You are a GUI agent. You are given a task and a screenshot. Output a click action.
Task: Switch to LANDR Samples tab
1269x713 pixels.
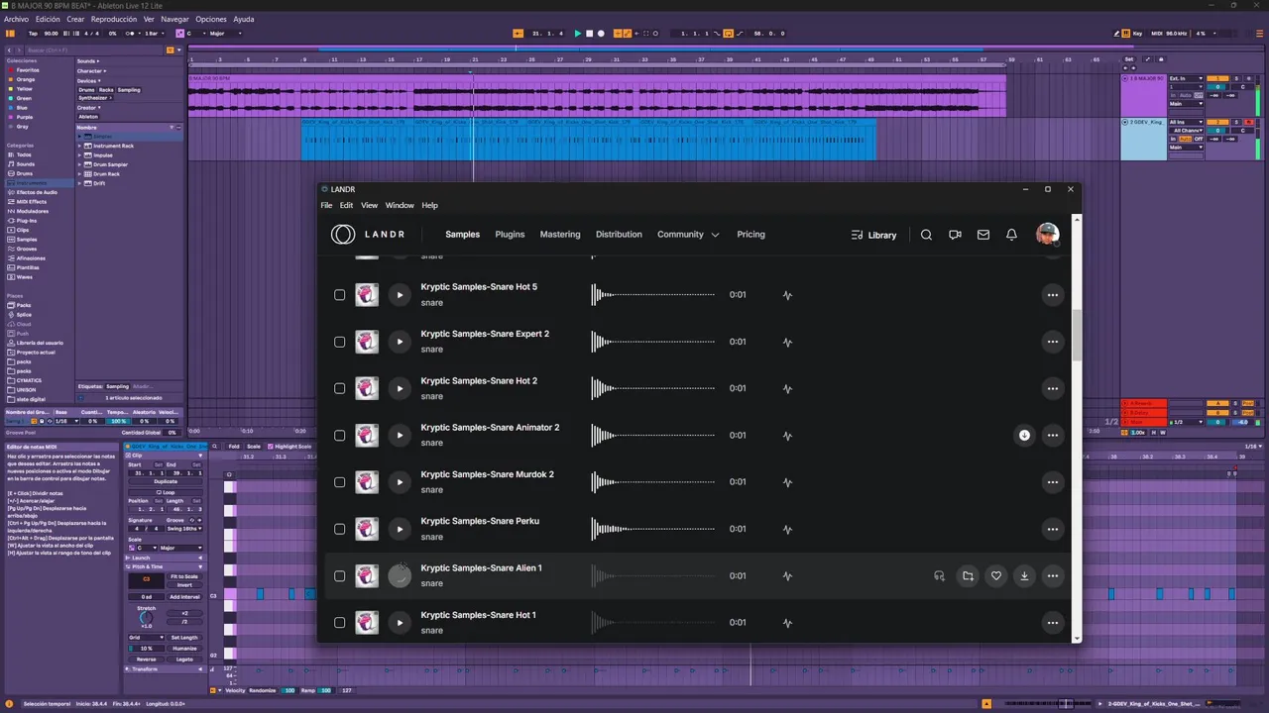tap(462, 235)
